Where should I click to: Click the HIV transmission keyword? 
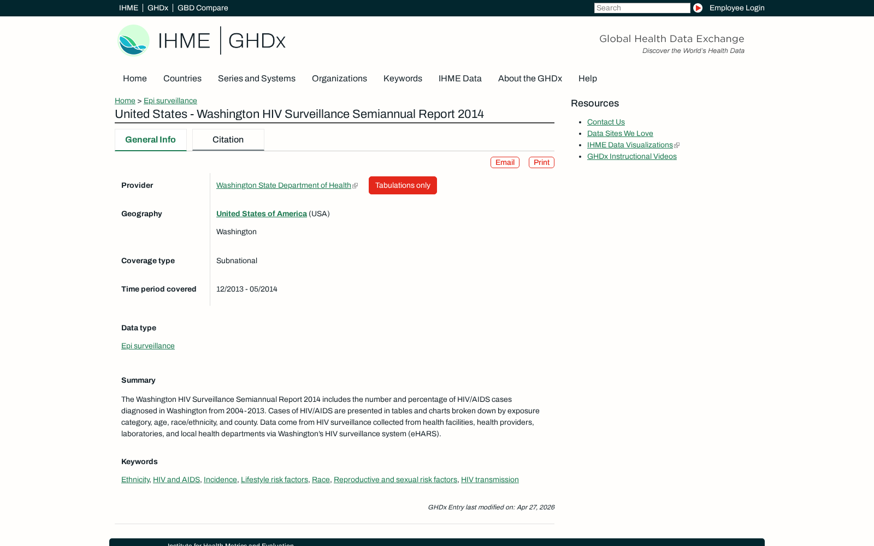click(490, 480)
